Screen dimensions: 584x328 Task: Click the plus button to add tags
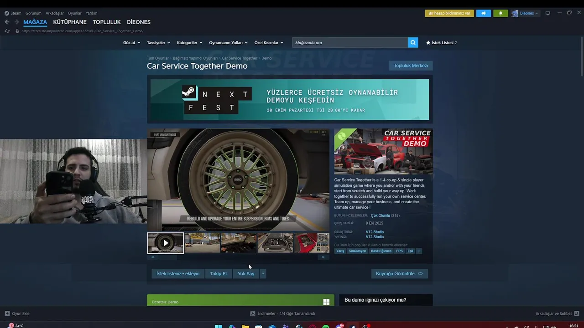419,251
